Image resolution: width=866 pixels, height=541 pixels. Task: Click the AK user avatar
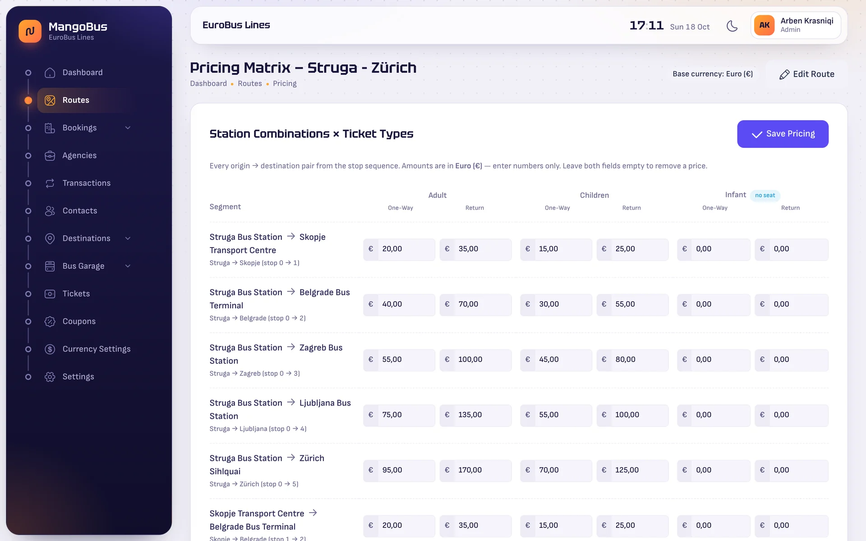764,25
